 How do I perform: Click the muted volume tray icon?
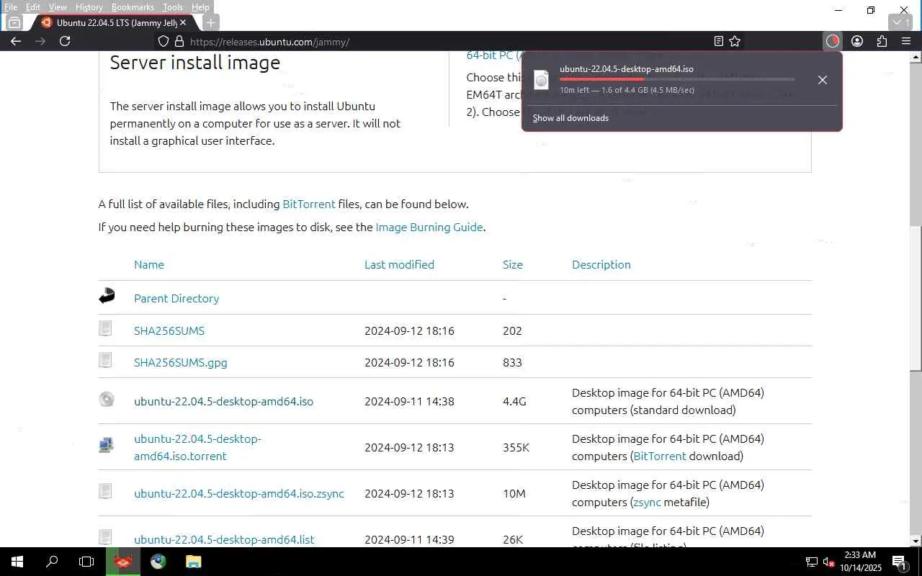(x=829, y=562)
